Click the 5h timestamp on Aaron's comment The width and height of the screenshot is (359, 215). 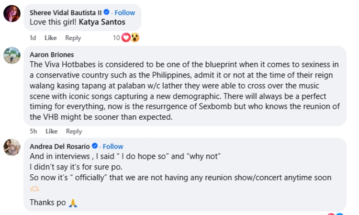(x=34, y=131)
